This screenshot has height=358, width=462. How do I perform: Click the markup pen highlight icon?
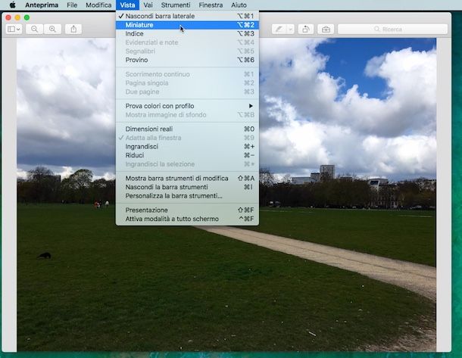[279, 30]
